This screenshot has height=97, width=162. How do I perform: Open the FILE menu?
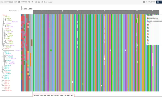(x=2, y=2)
